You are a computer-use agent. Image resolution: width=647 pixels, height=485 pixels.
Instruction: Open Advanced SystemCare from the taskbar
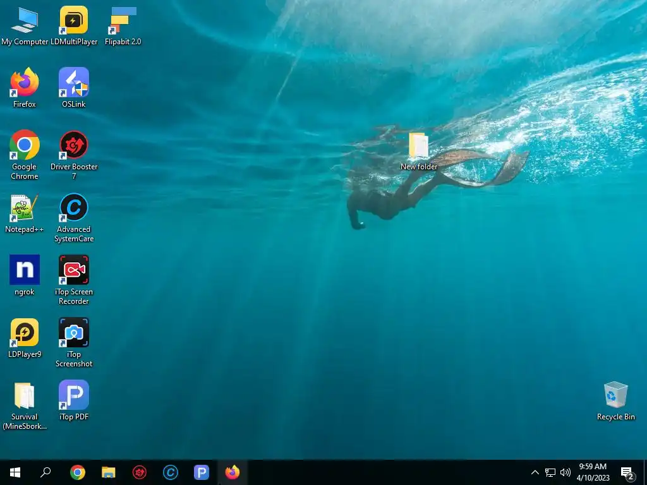(171, 472)
